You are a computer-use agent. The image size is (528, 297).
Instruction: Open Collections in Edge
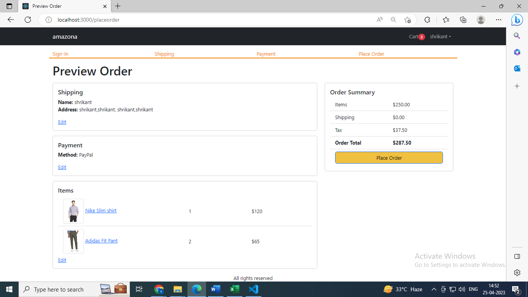pos(463,20)
